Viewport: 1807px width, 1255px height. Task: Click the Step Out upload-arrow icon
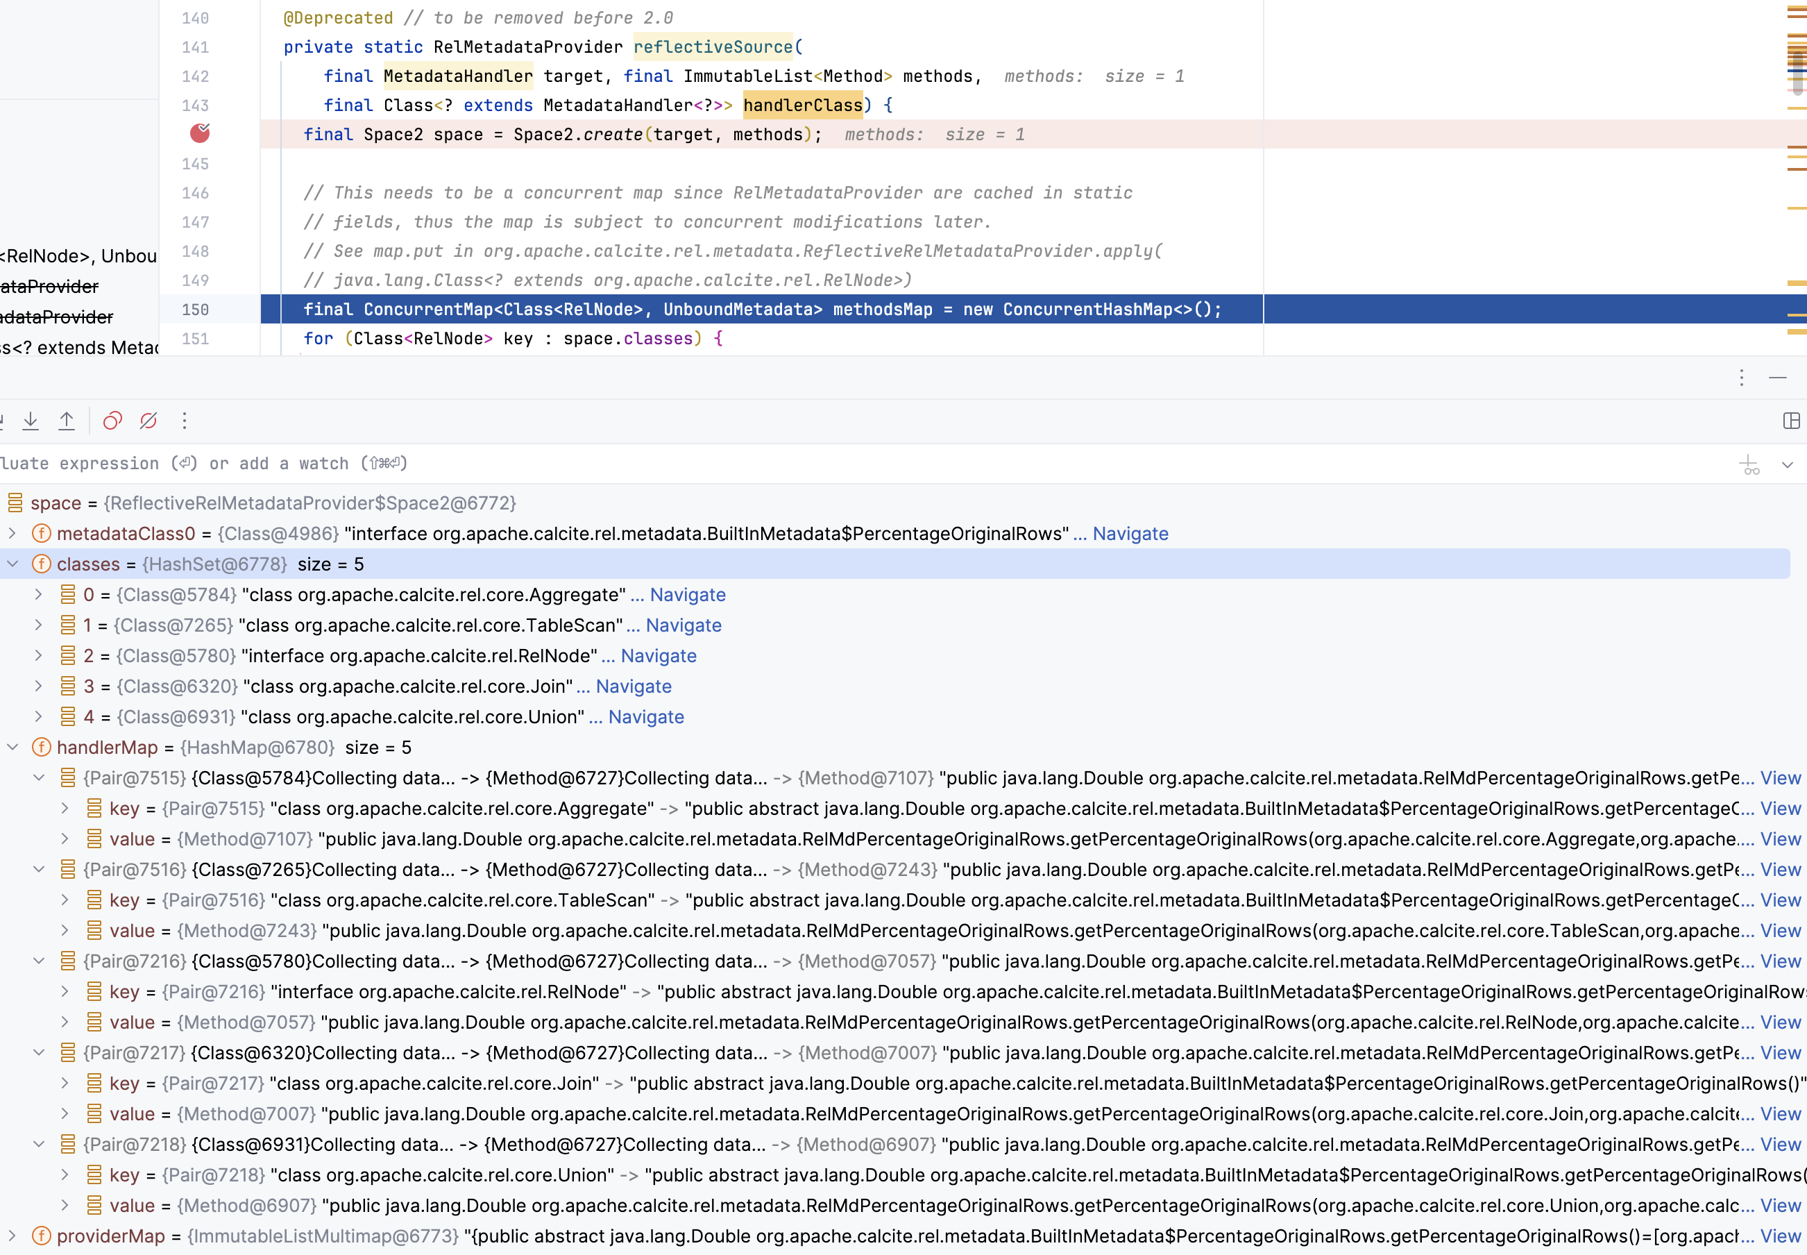pos(67,421)
